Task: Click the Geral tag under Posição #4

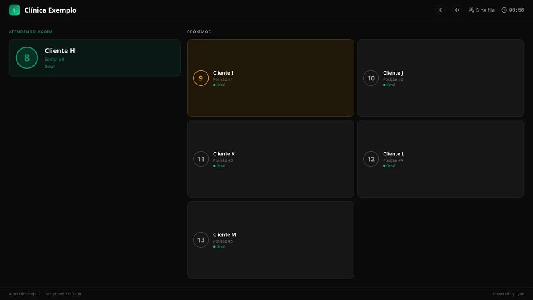Action: tap(389, 166)
